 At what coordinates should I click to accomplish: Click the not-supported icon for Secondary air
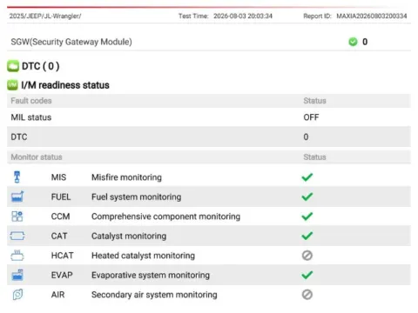(307, 295)
